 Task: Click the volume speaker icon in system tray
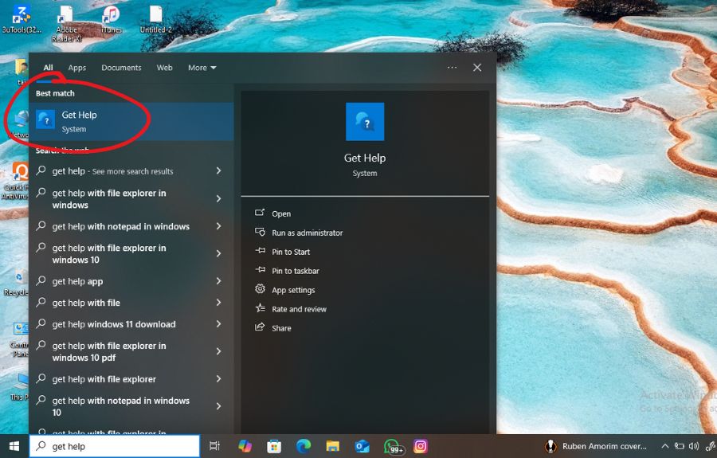694,446
